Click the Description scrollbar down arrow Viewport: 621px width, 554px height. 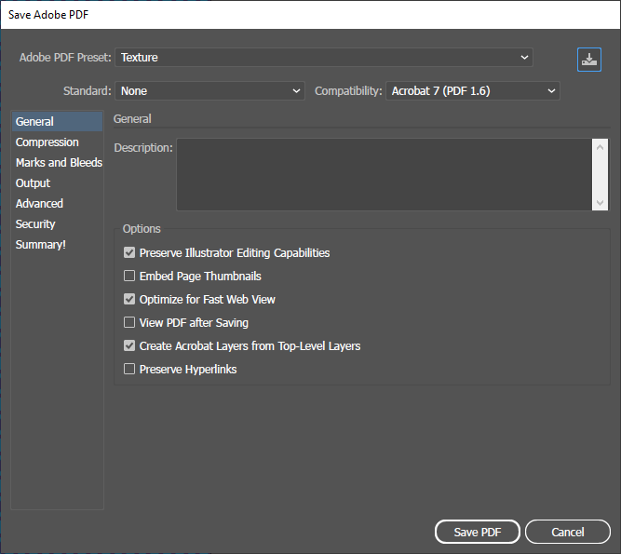[600, 202]
